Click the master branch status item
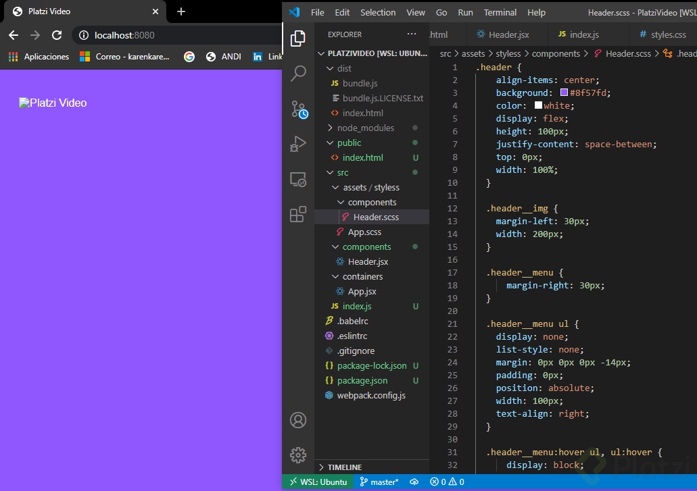Screen dimensions: 697x491 (379, 482)
